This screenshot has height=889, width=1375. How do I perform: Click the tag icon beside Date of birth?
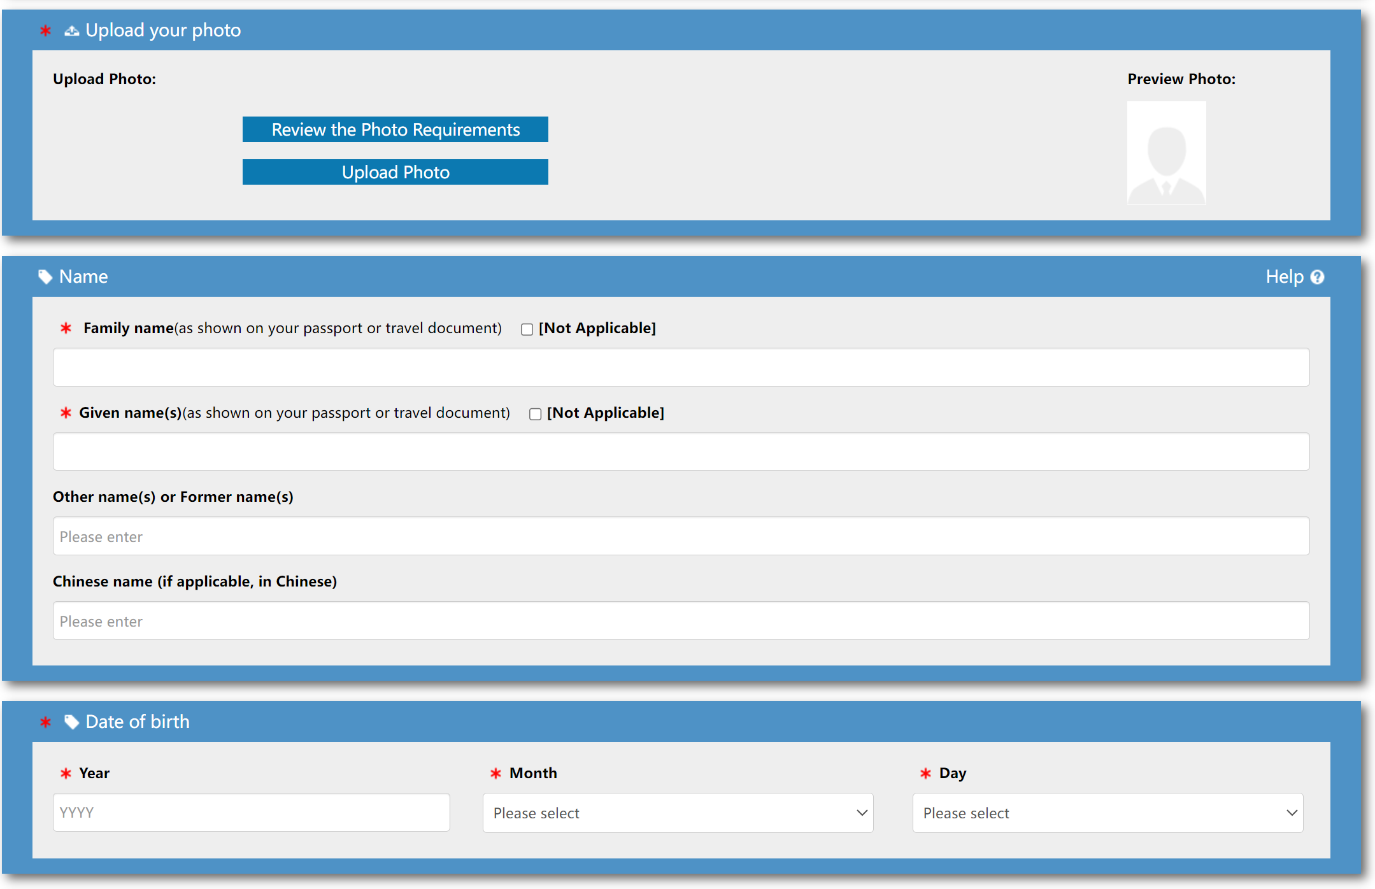(71, 722)
